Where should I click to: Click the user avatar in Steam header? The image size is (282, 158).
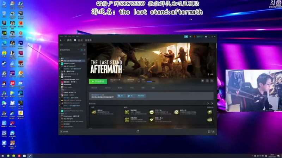195,37
